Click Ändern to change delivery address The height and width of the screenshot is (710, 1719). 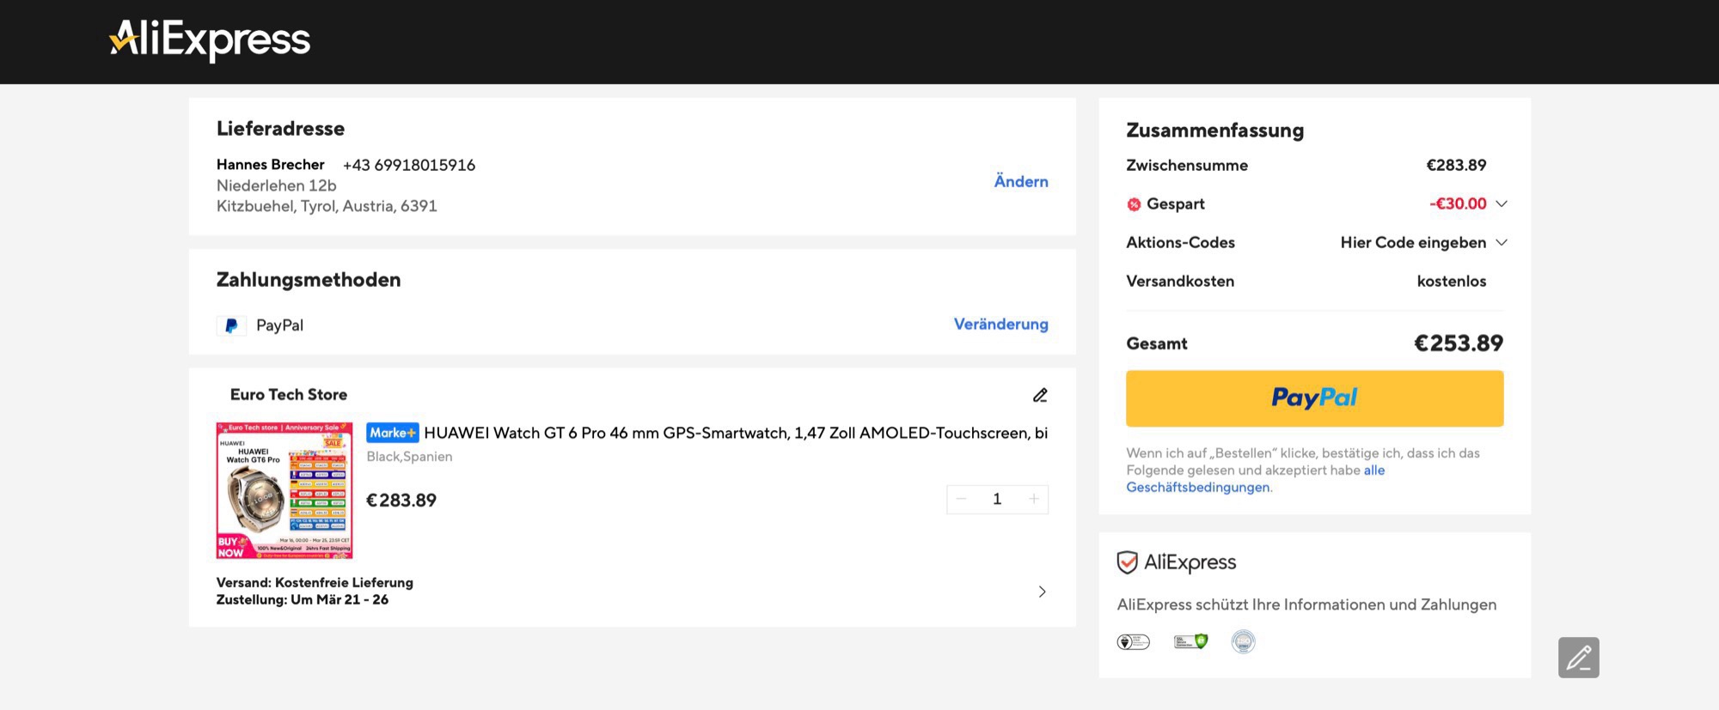click(x=1021, y=181)
